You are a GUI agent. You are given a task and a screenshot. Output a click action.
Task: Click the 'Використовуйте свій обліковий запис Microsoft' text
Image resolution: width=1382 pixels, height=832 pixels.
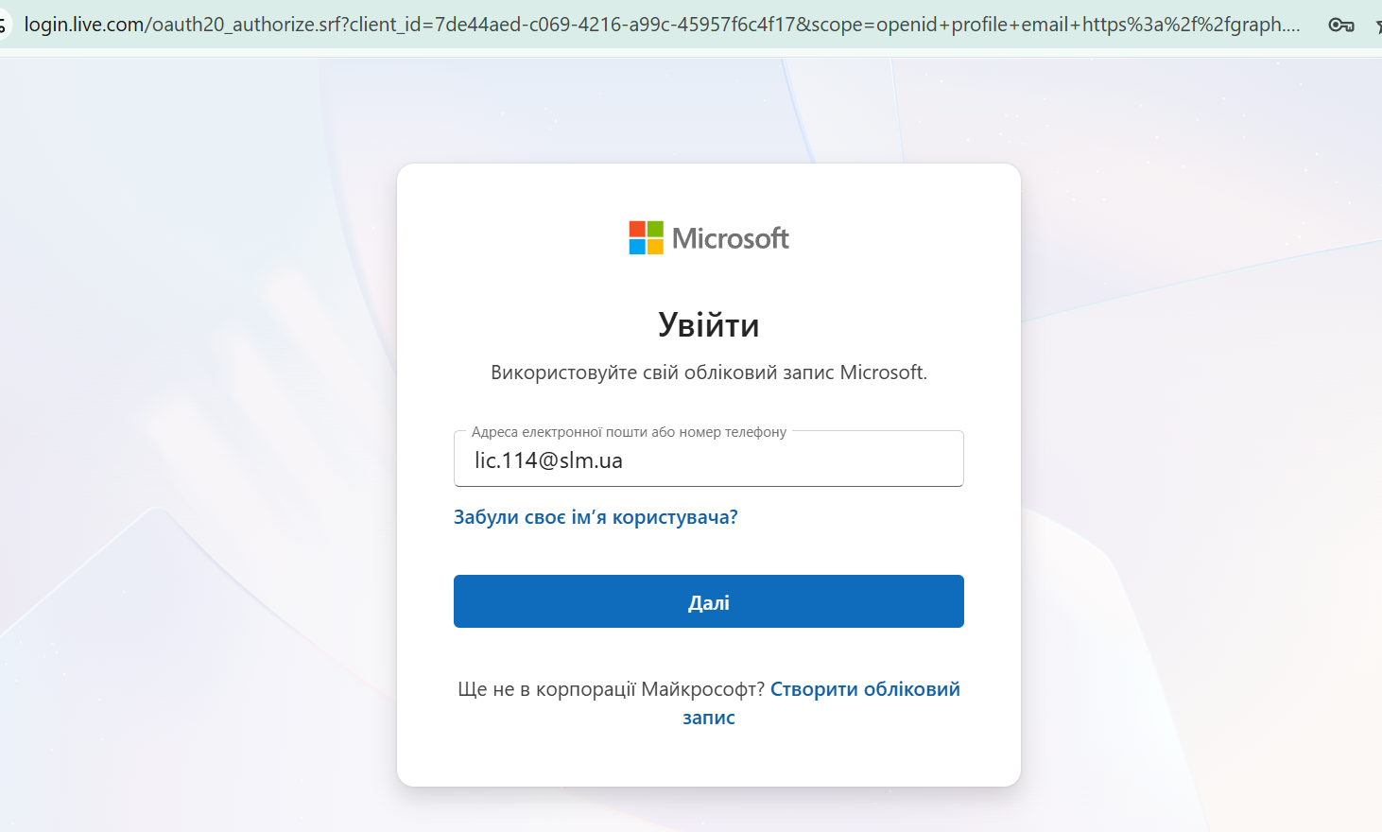click(709, 373)
